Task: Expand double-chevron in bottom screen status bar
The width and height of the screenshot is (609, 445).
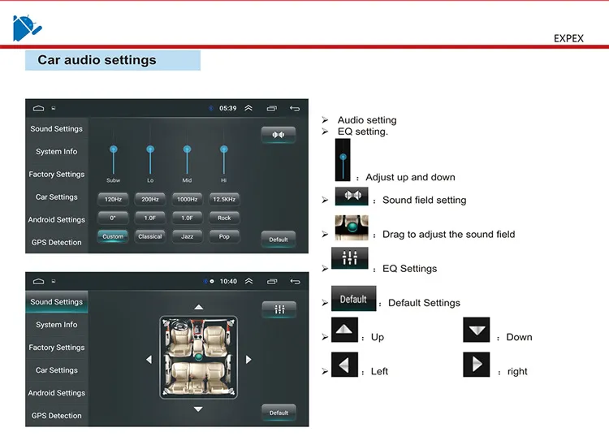Action: click(x=249, y=281)
